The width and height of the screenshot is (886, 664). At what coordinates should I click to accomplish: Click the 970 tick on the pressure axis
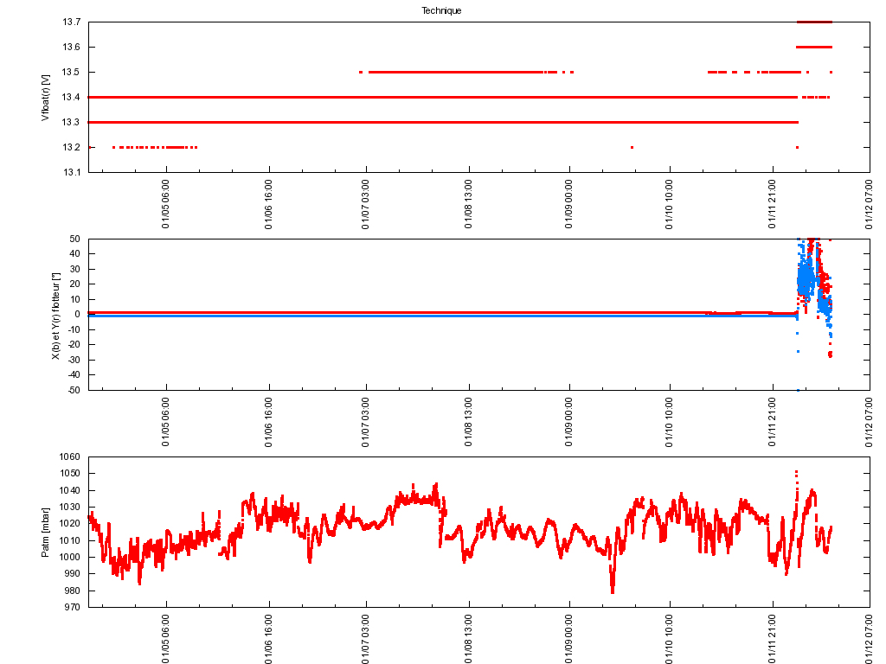pos(72,607)
